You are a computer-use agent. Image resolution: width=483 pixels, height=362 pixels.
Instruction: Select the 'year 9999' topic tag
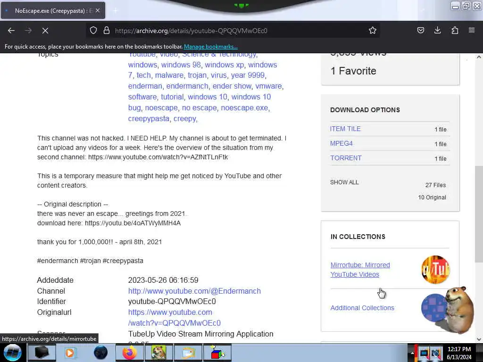tap(248, 75)
